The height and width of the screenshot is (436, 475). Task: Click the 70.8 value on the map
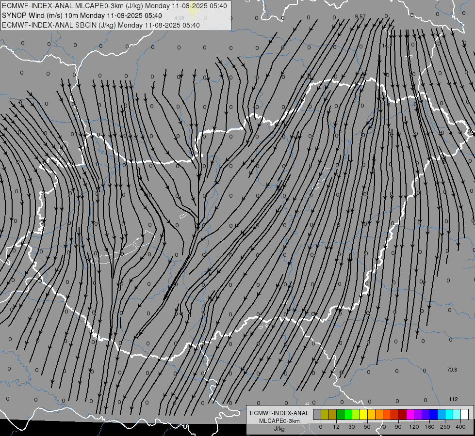pyautogui.click(x=452, y=370)
